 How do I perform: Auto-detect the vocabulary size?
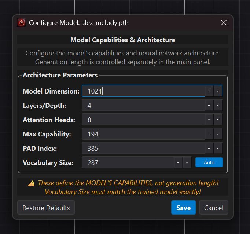coord(209,162)
